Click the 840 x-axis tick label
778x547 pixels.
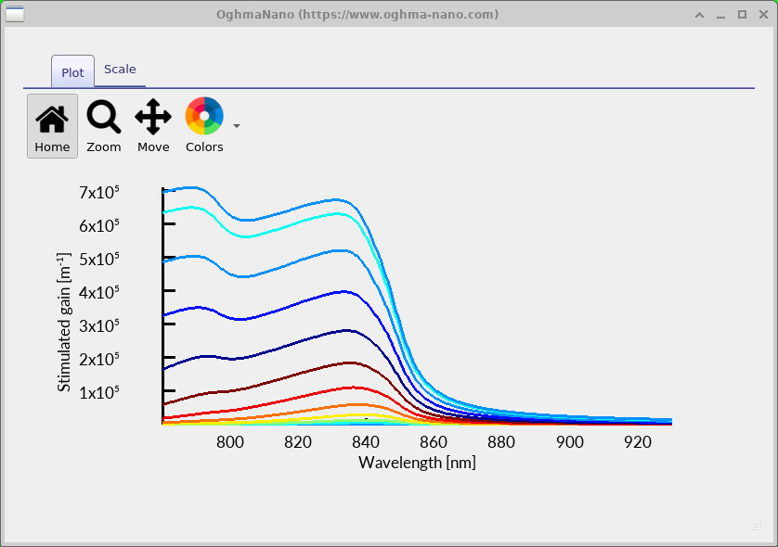click(x=366, y=441)
